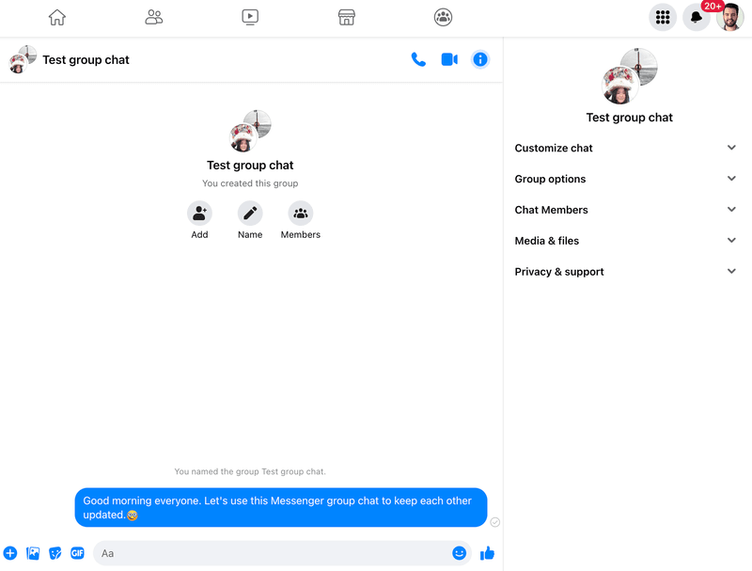Click the sent 'Good morning everyone' message bubble
Screen dimensions: 752x571
click(281, 507)
